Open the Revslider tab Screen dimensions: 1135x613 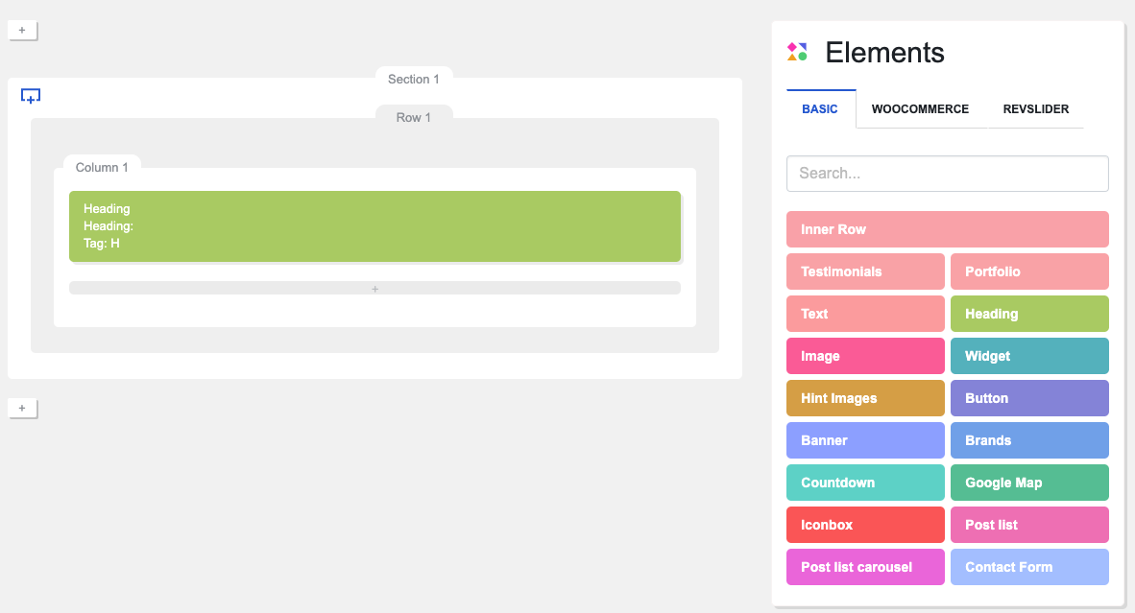[x=1036, y=109]
